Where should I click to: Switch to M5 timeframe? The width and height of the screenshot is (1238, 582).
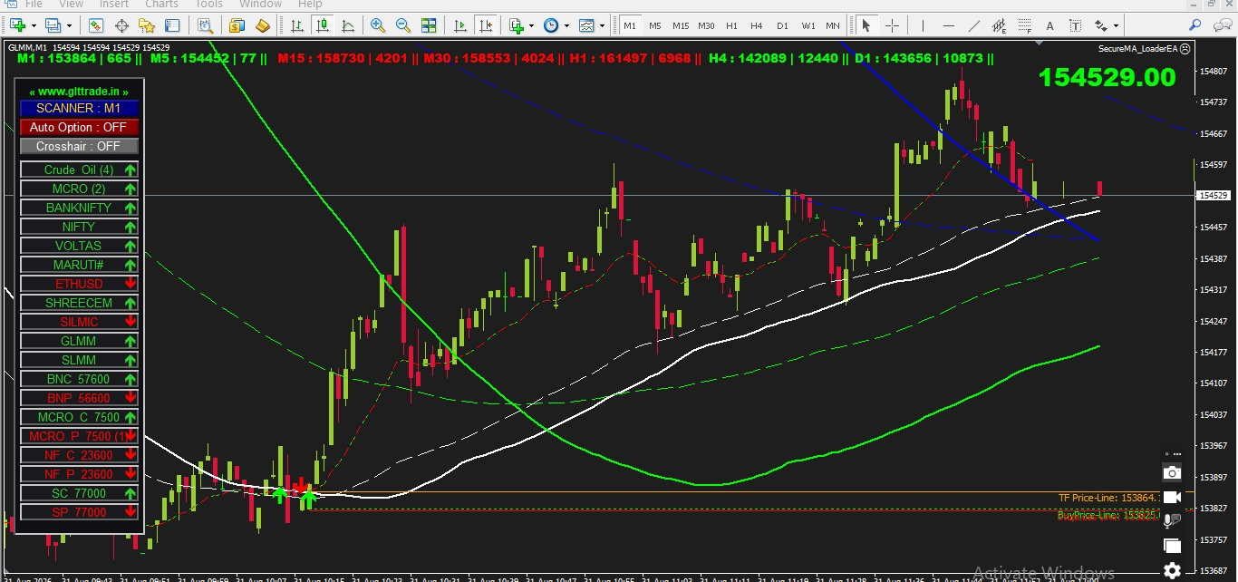pyautogui.click(x=655, y=25)
